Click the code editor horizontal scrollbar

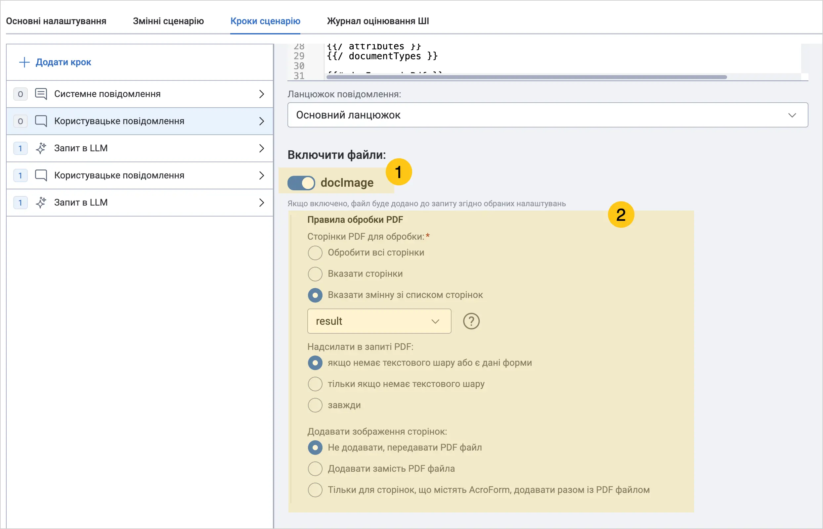(x=527, y=77)
